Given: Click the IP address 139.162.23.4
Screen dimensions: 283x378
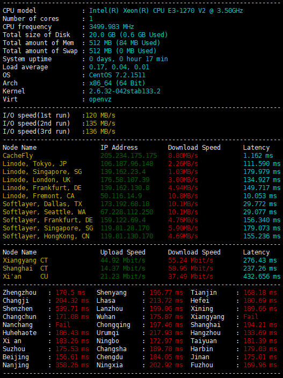Looking at the screenshot, I should [x=123, y=172].
